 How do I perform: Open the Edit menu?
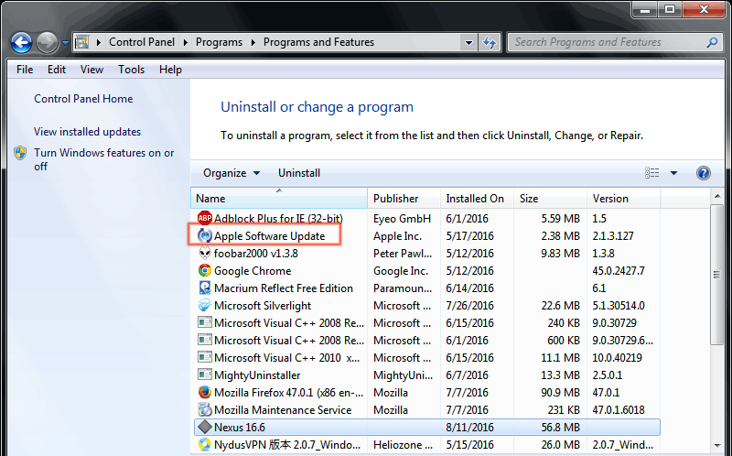(x=57, y=70)
